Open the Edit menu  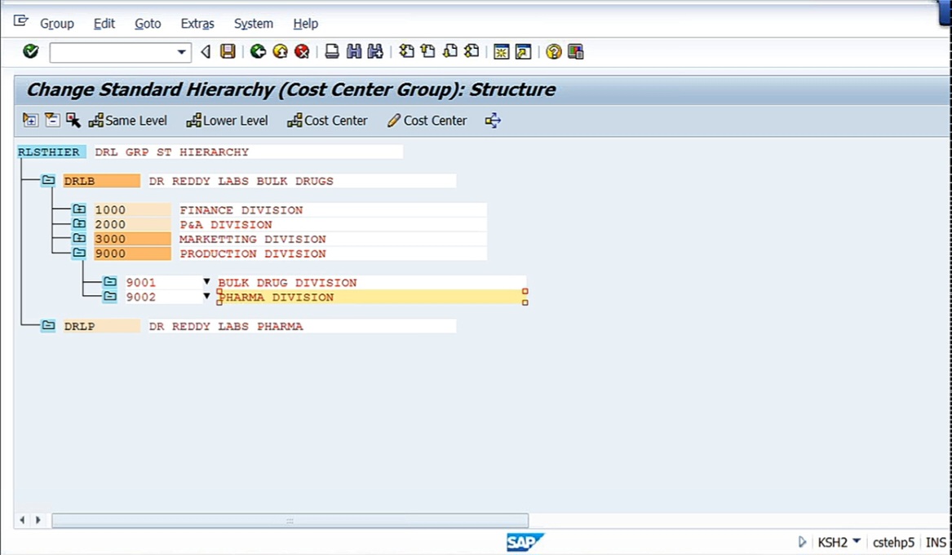[104, 24]
